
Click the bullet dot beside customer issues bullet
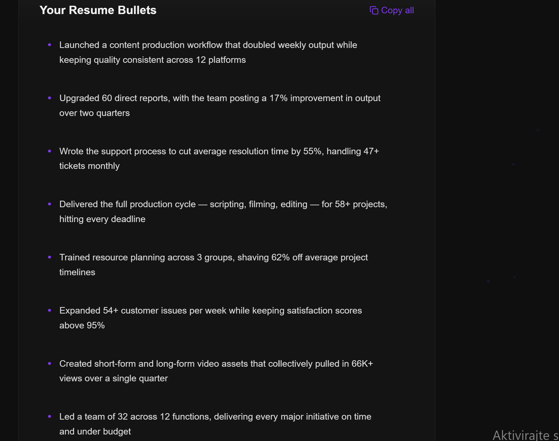click(x=50, y=311)
